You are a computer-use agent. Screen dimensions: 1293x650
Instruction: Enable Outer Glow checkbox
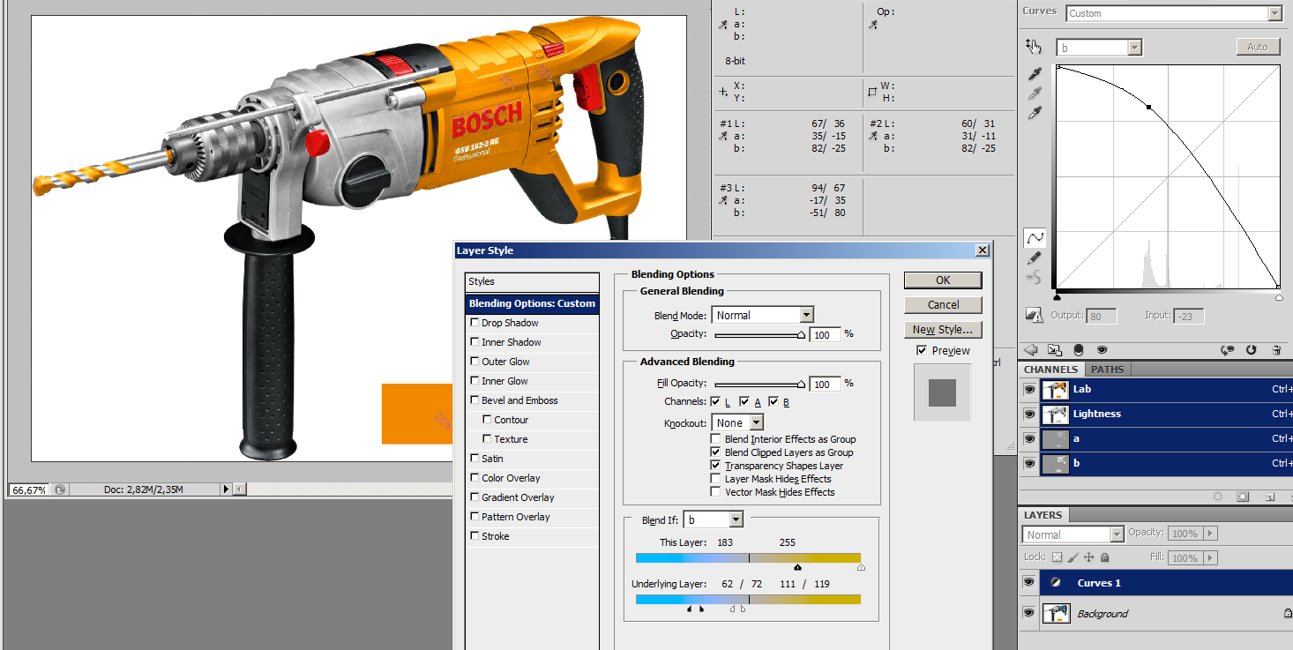tap(475, 362)
